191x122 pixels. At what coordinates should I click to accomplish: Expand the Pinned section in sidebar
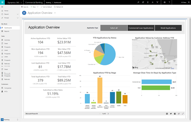[x=17, y=18]
